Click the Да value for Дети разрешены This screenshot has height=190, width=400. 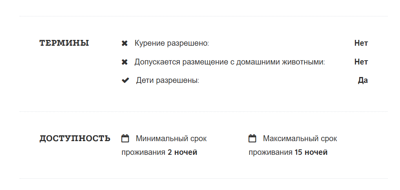click(363, 81)
